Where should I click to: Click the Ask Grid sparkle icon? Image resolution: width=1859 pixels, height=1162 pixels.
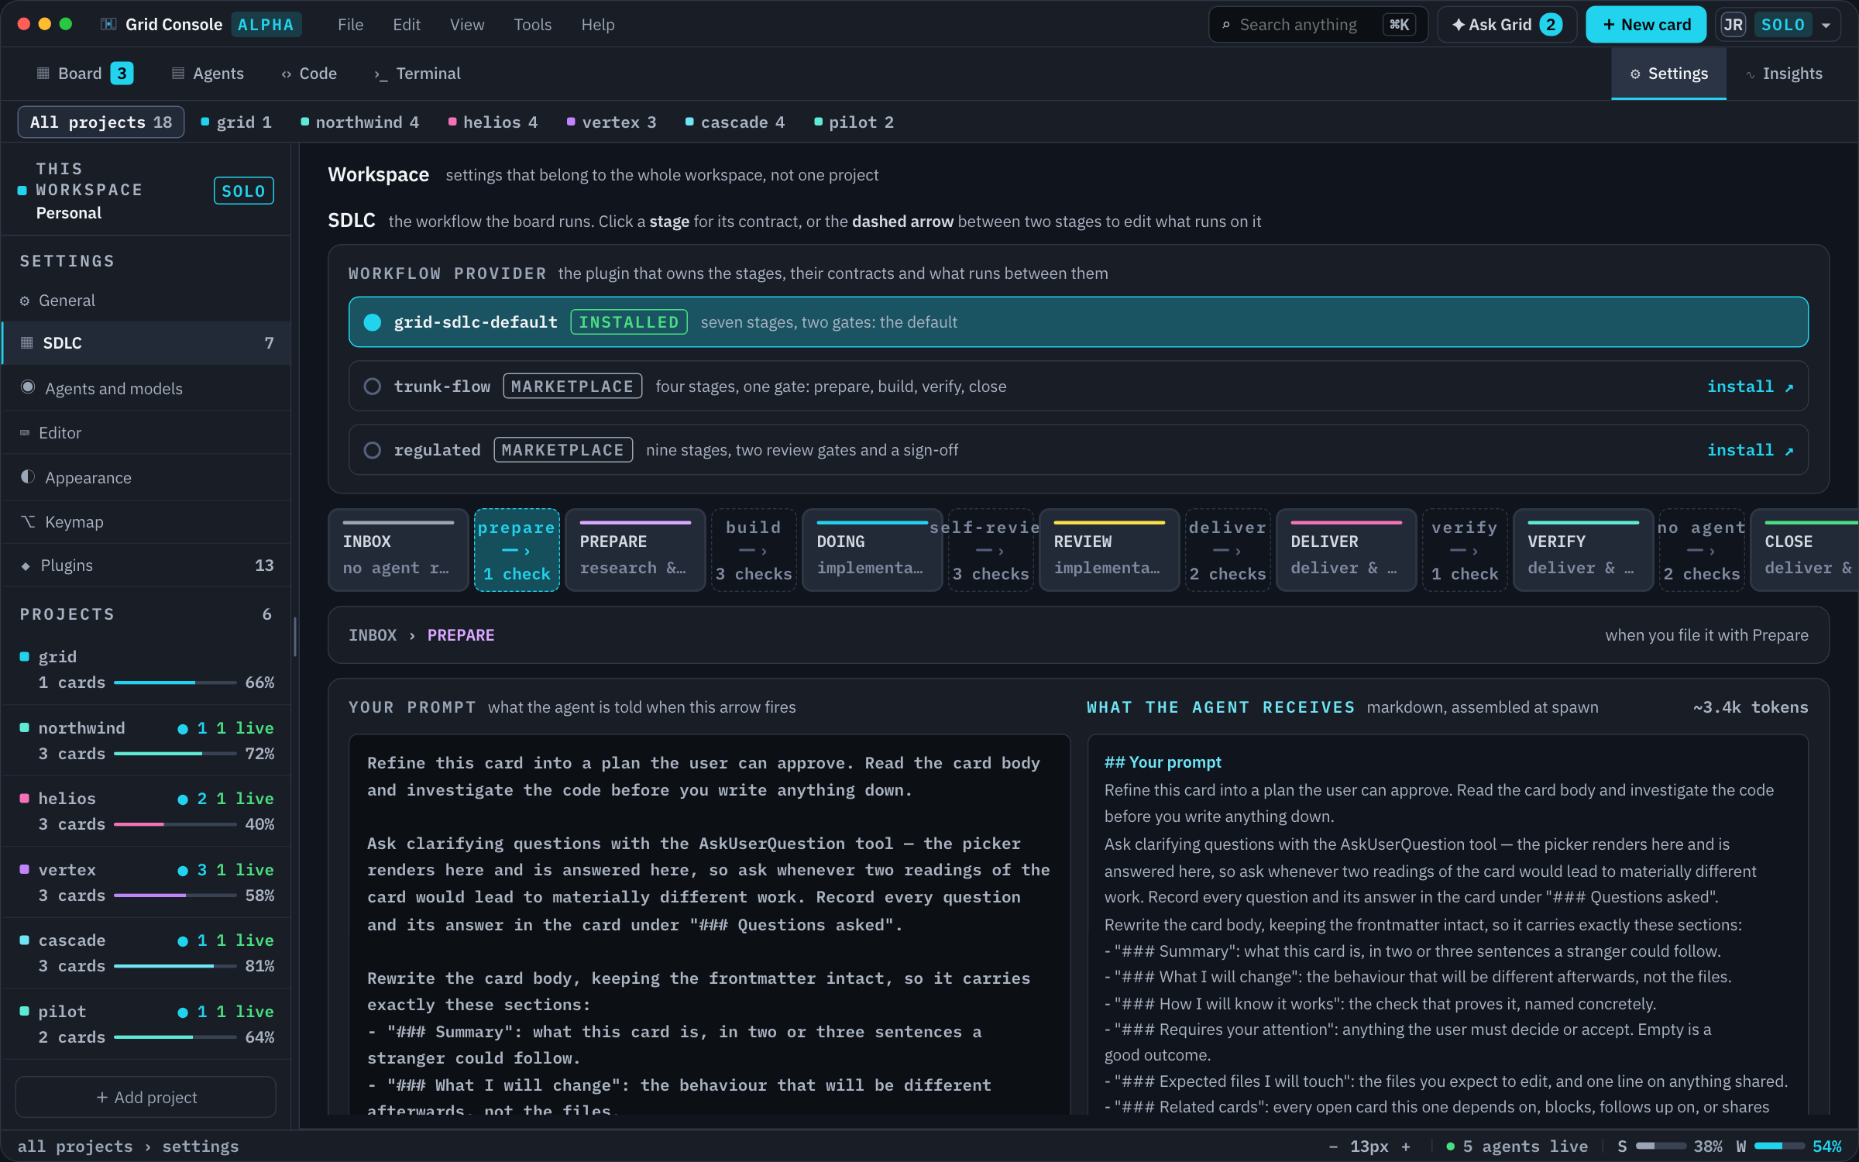1458,25
